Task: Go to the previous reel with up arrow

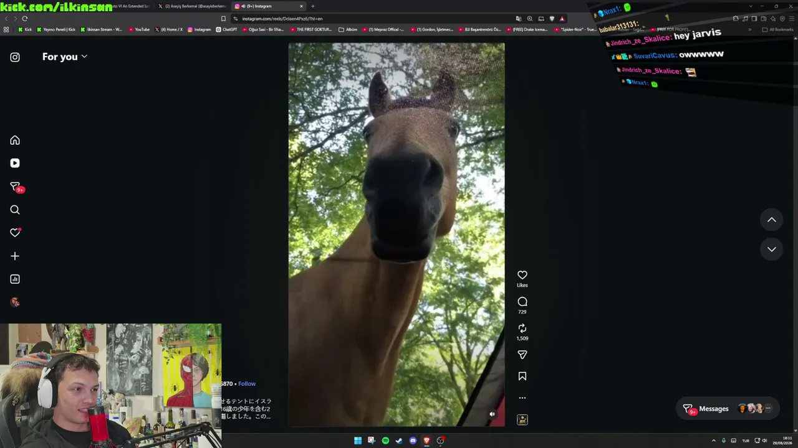Action: click(772, 220)
